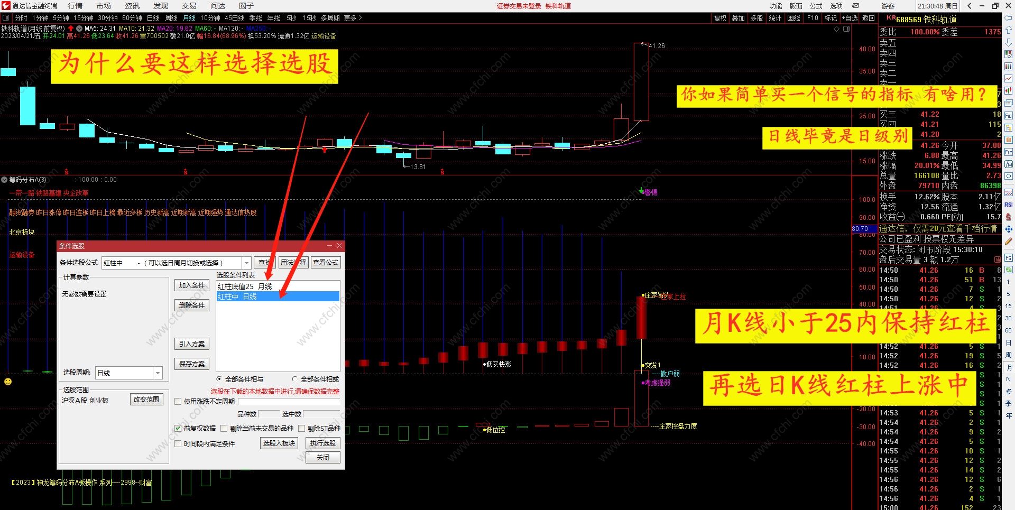Click the down arrow icon in right sidebar
1015x510 pixels.
coord(1009,42)
